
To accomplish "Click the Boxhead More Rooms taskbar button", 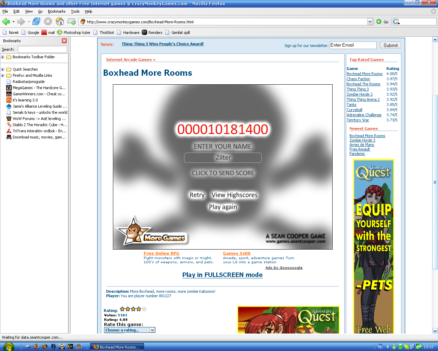I will coord(117,347).
